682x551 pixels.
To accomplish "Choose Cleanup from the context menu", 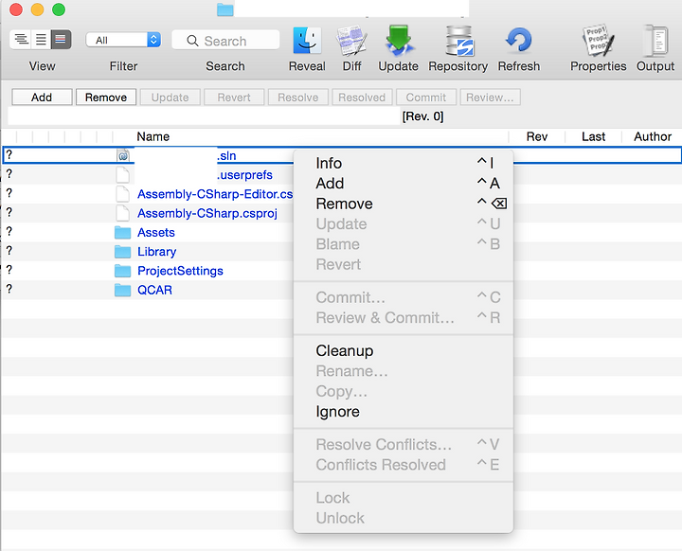I will coord(404,350).
